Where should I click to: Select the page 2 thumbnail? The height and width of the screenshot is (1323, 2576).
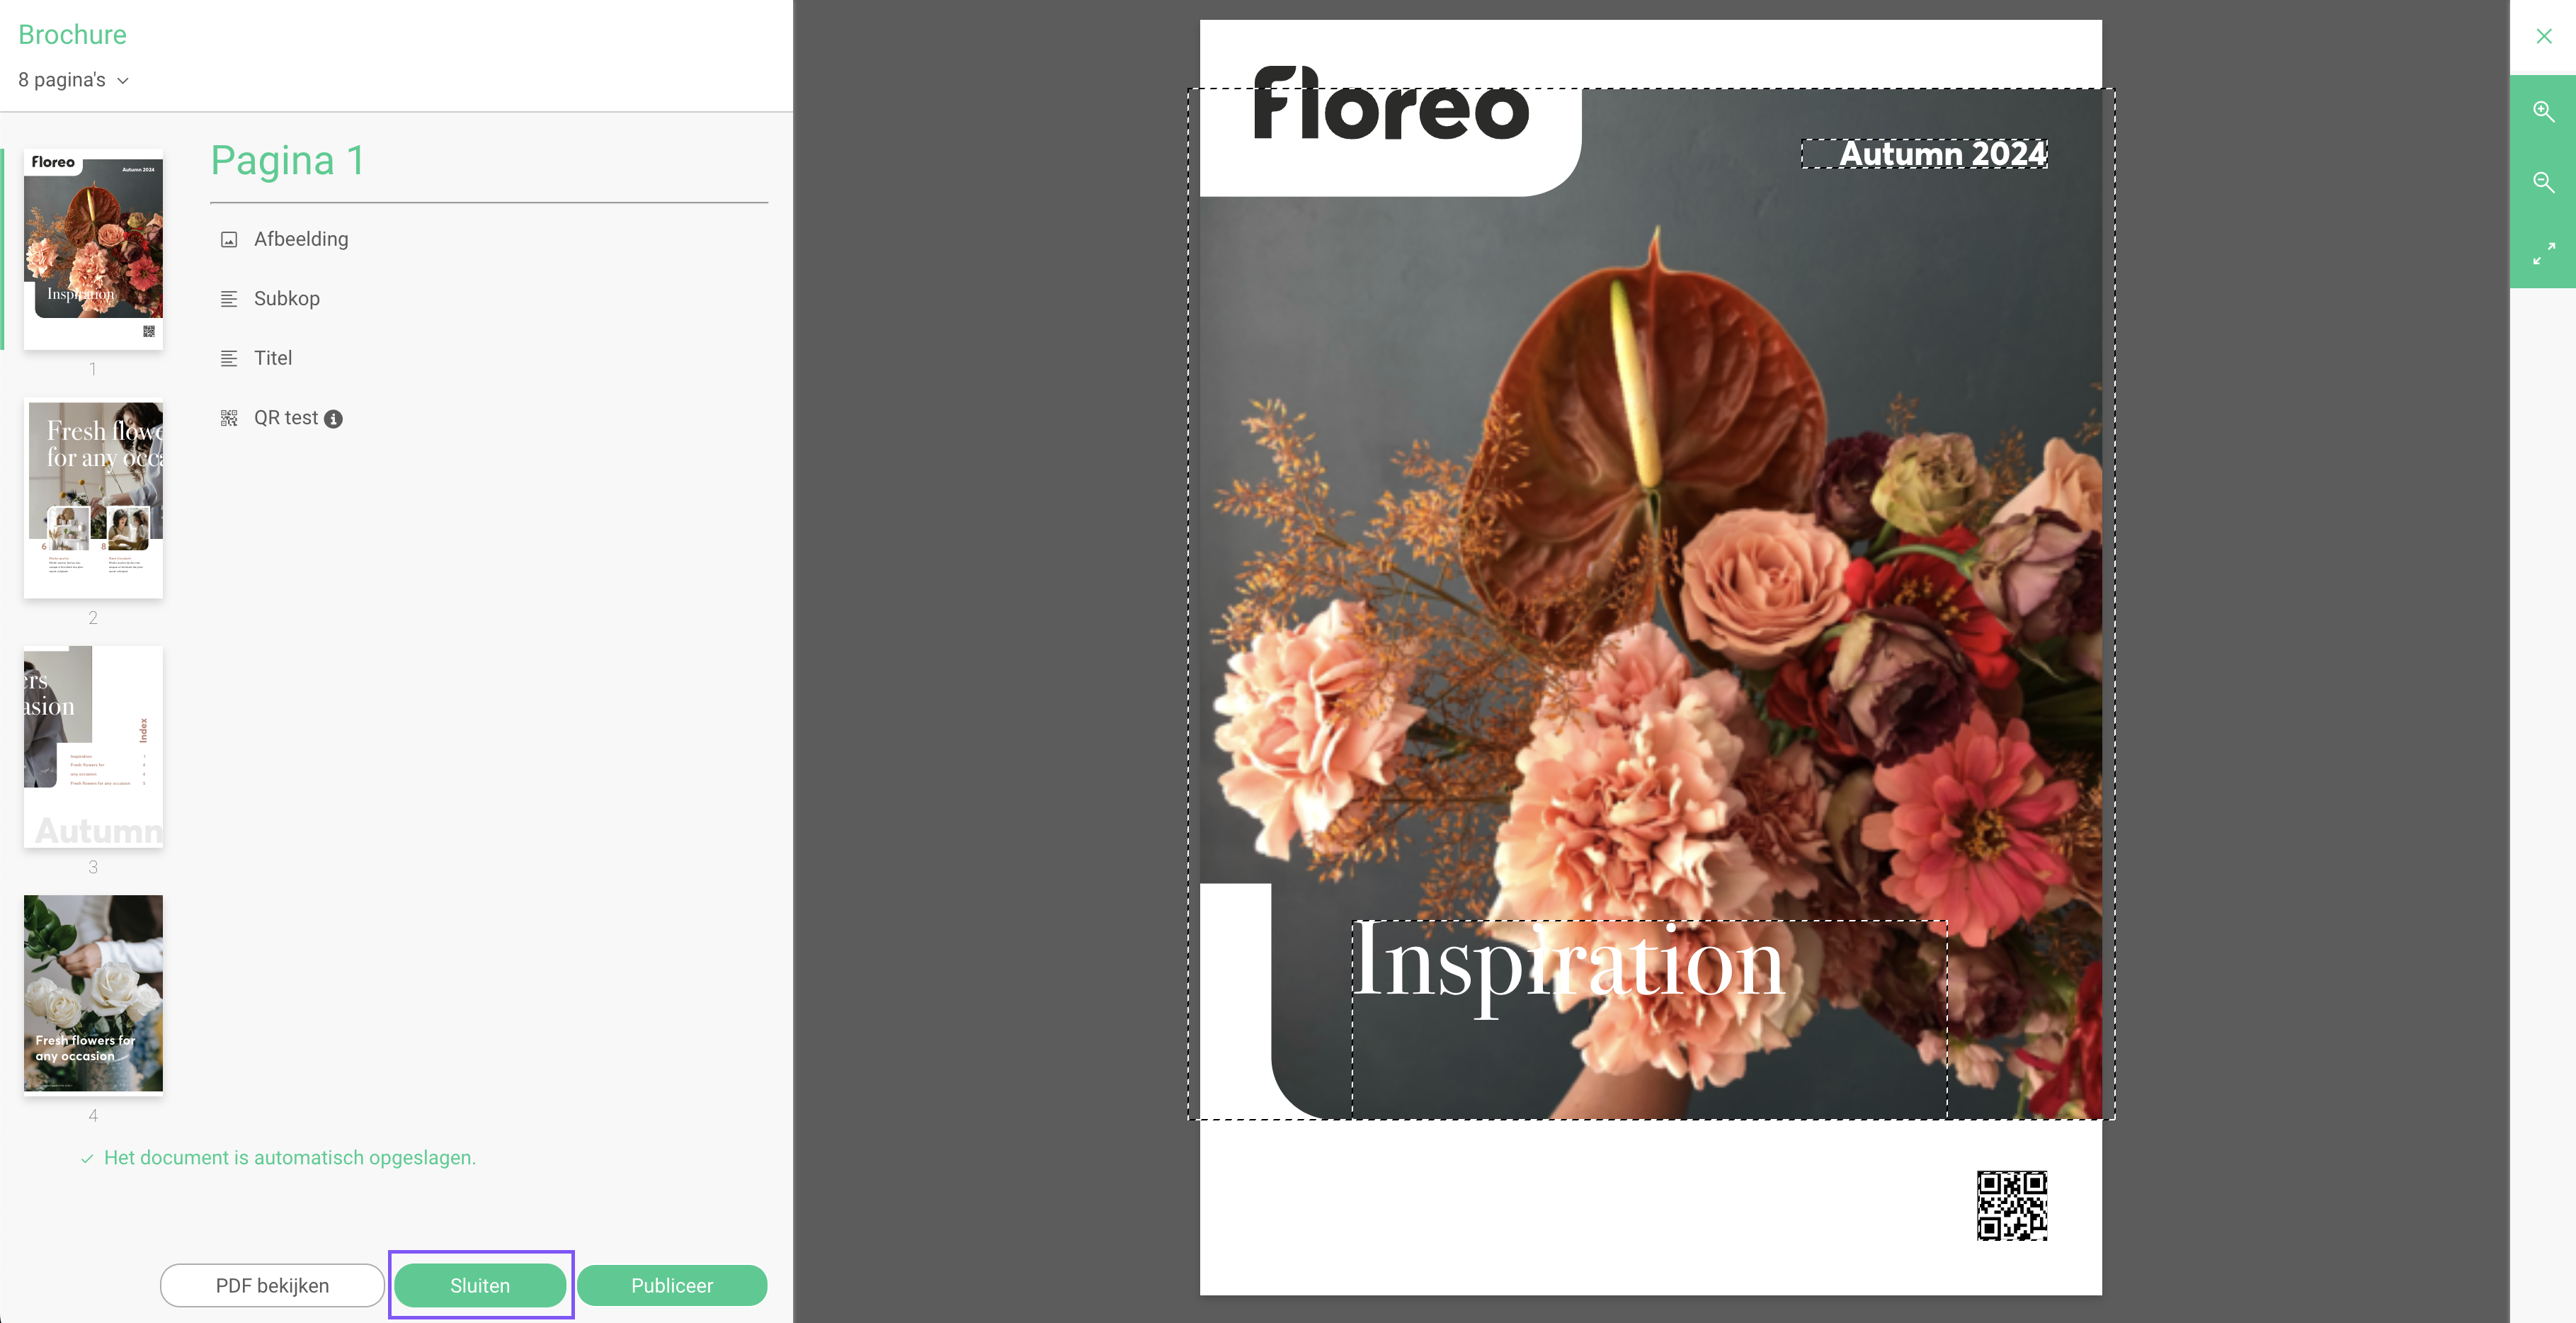(x=93, y=499)
